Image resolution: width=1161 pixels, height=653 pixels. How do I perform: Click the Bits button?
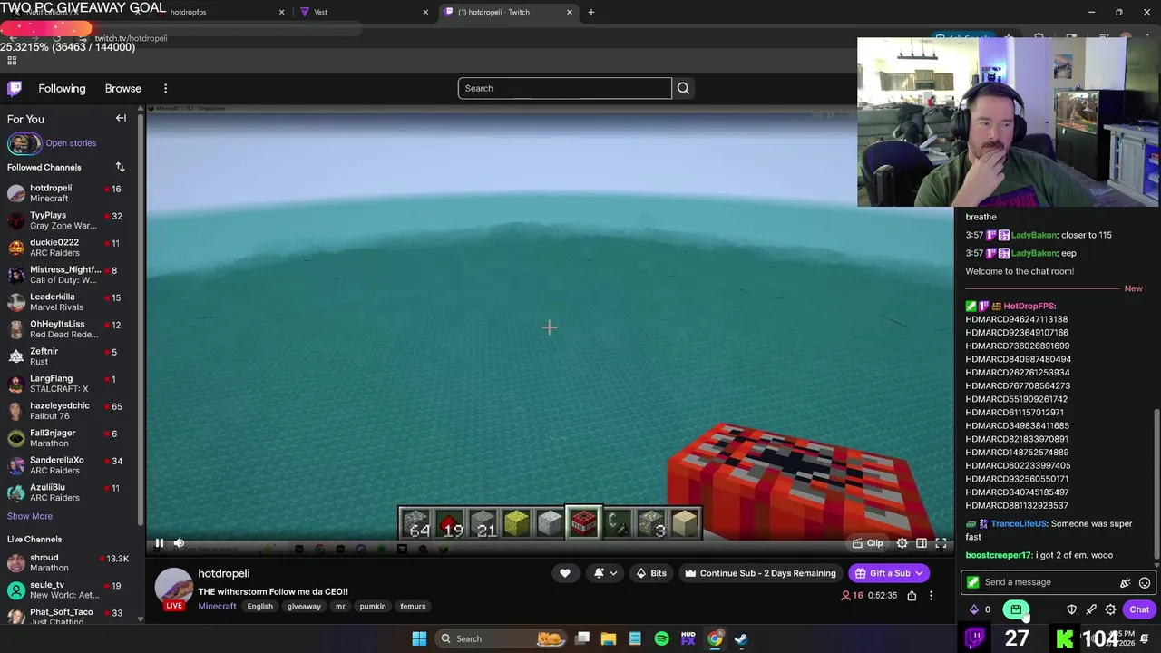pos(651,573)
